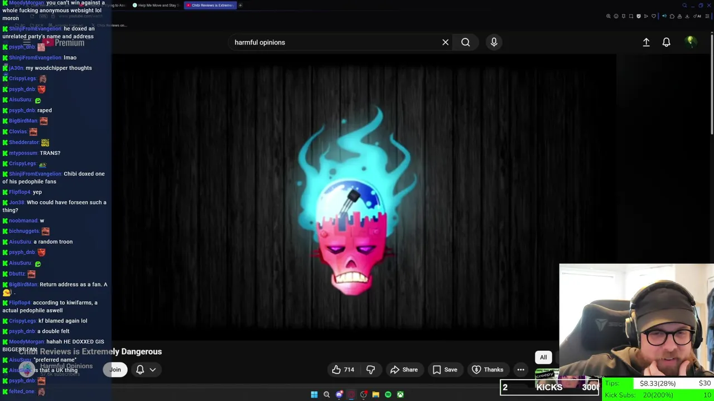714x401 pixels.
Task: Click chat user 'Dbuttz'
Action: pos(17,274)
